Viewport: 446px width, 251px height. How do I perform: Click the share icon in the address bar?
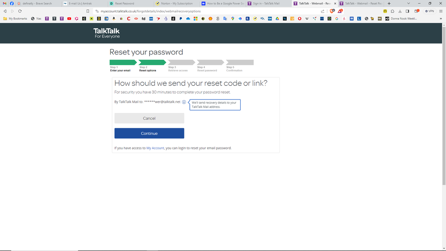[323, 11]
